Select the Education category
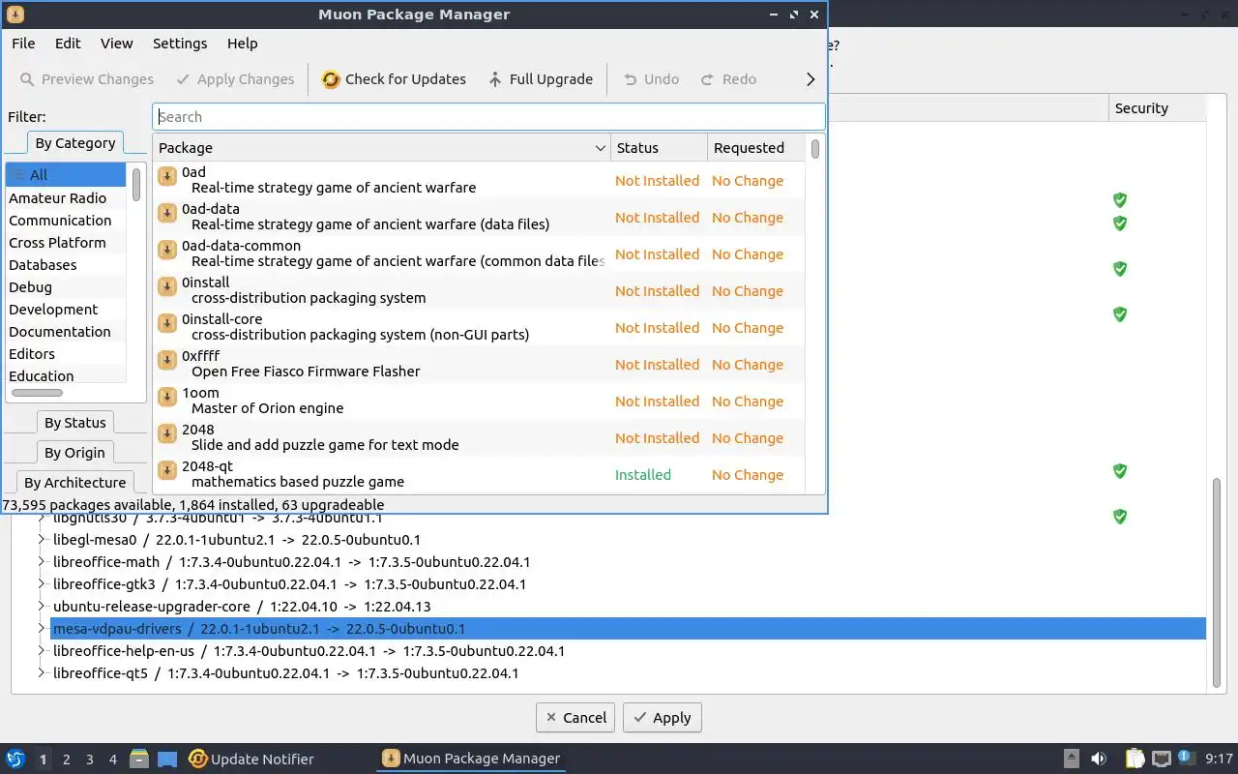 coord(66,375)
